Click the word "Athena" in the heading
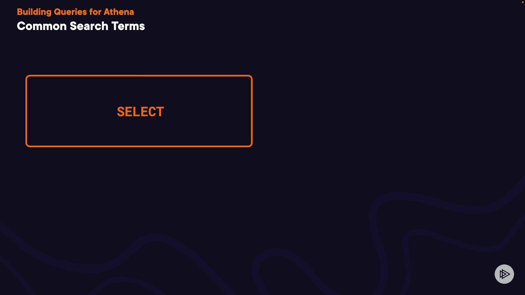The width and height of the screenshot is (525, 295). pyautogui.click(x=119, y=12)
